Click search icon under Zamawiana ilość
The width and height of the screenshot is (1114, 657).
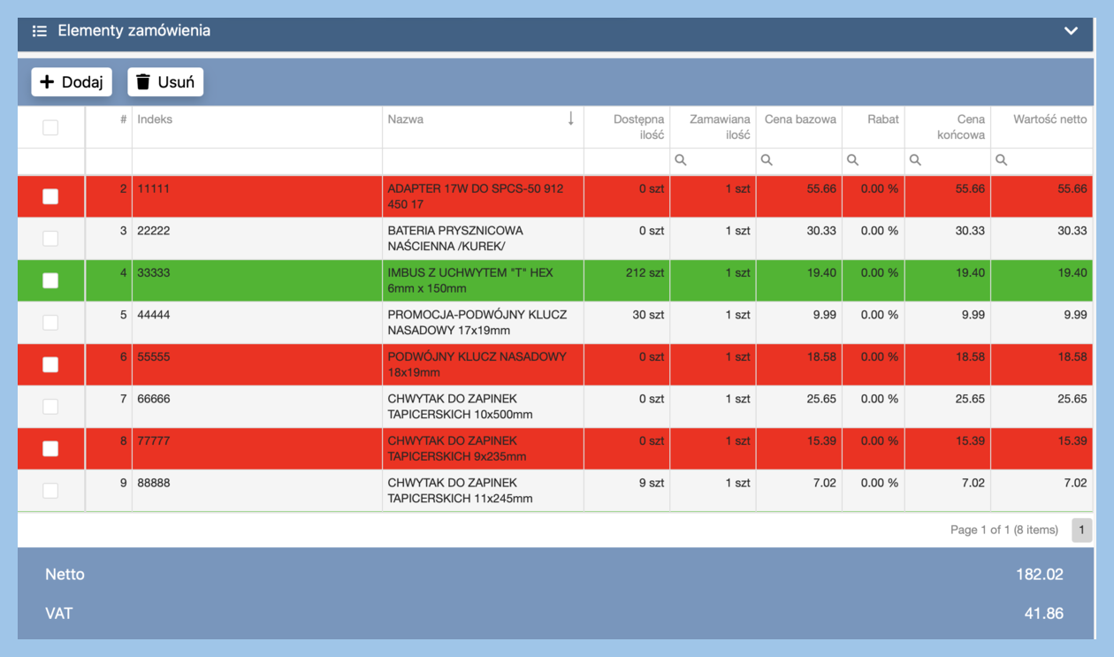click(x=681, y=161)
